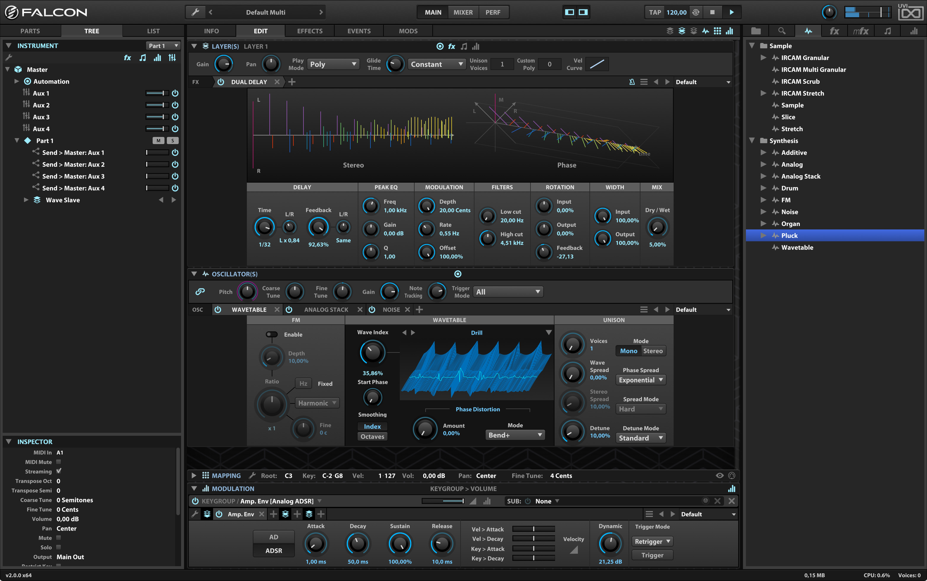Open Phase Distortion Bend+ mode dropdown
Image resolution: width=927 pixels, height=581 pixels.
[x=515, y=435]
